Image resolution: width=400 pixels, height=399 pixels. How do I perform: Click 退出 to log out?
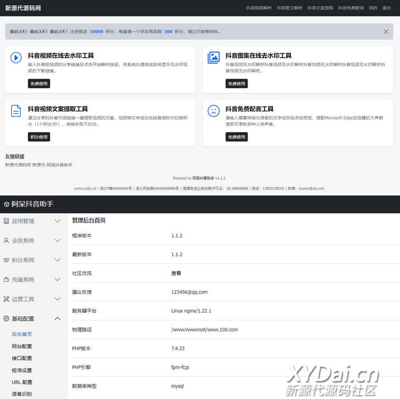point(387,8)
